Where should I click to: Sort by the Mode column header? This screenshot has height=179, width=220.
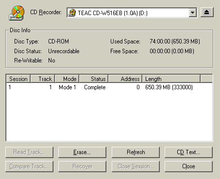click(67, 79)
